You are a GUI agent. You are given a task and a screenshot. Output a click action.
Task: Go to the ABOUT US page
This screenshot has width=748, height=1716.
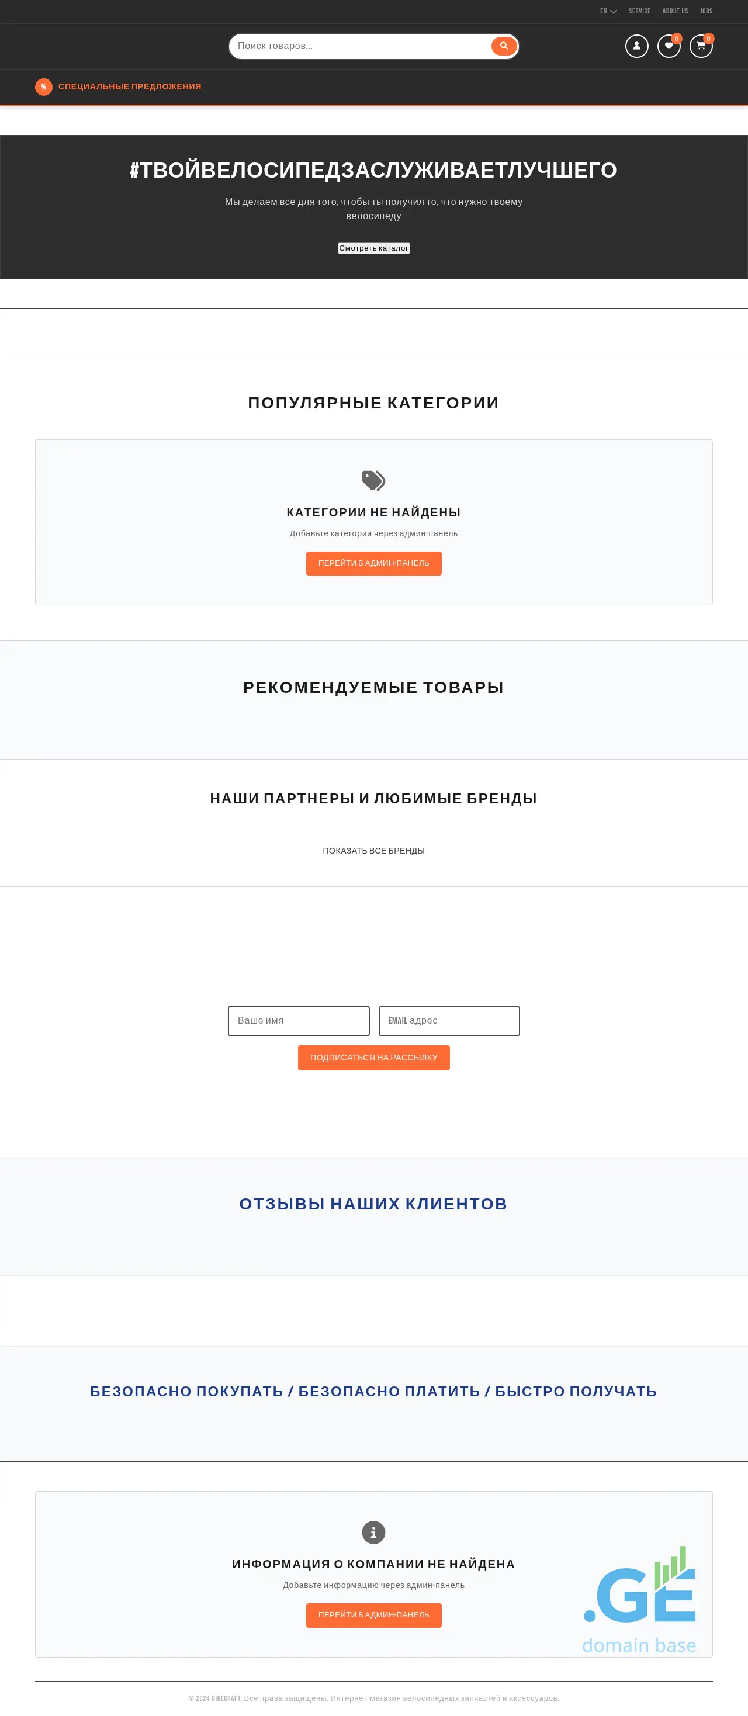[x=675, y=11]
